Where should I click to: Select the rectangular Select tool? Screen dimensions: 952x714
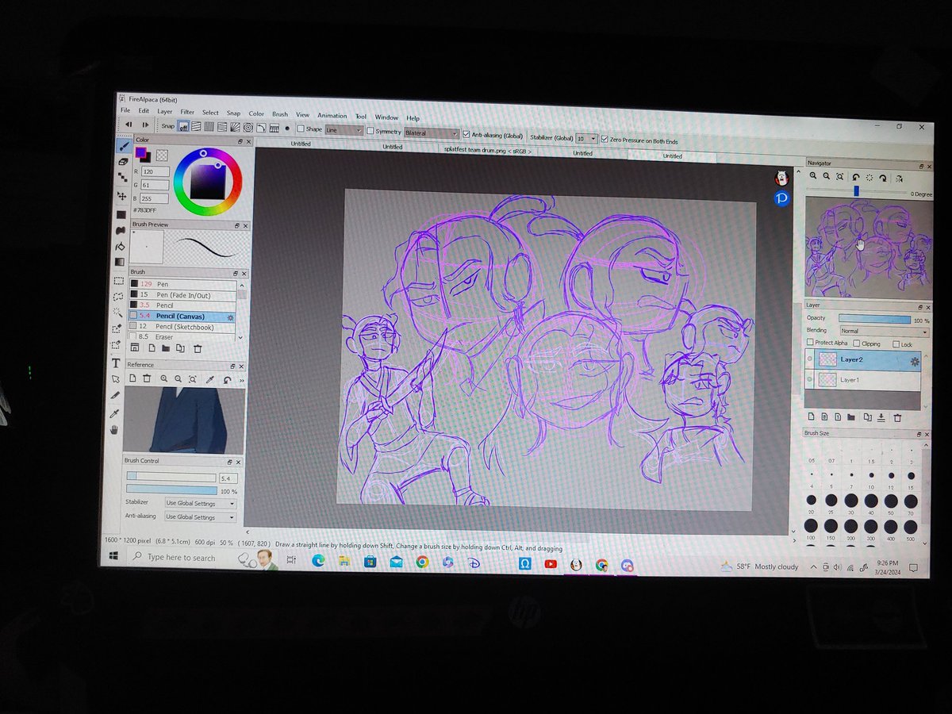tap(120, 280)
